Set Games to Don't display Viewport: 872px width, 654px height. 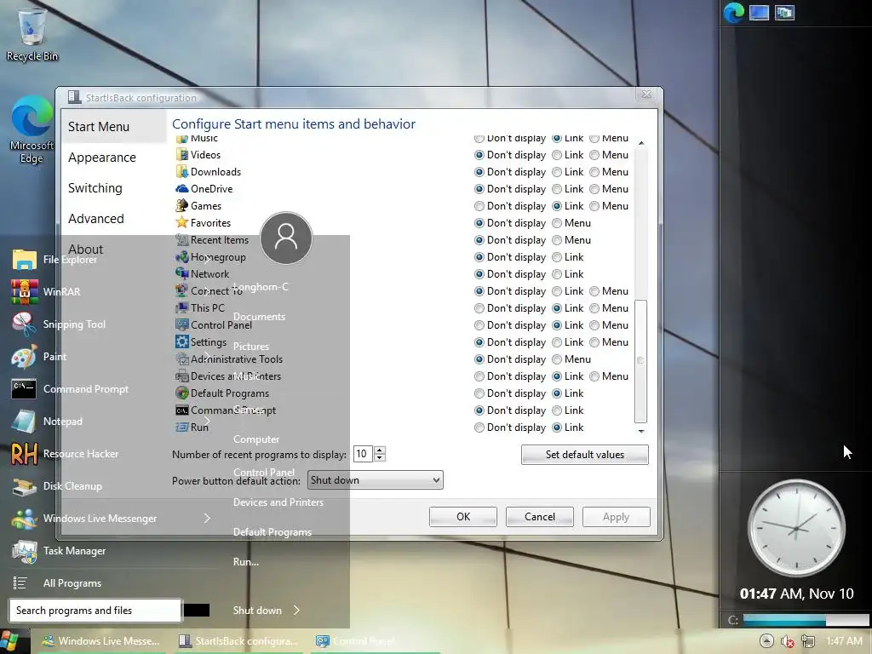tap(479, 206)
